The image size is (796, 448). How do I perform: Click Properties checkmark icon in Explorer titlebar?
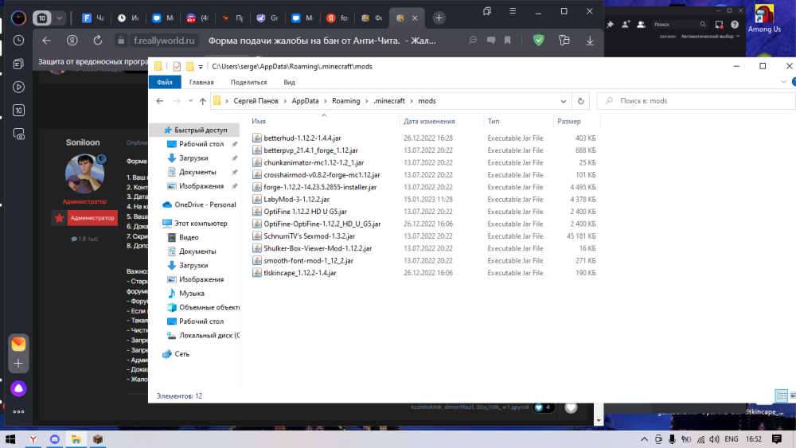[177, 67]
